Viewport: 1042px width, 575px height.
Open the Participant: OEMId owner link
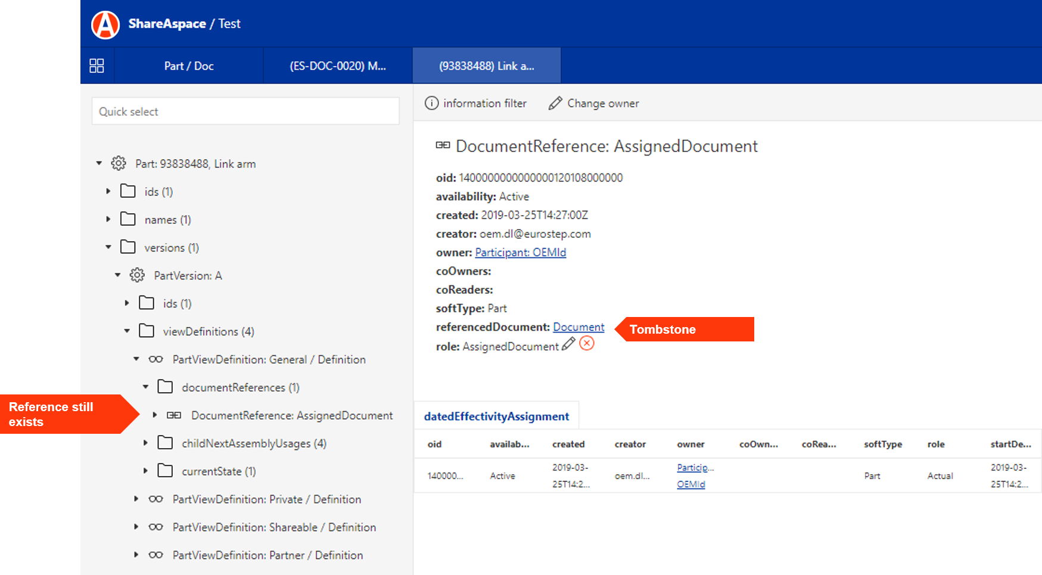tap(520, 253)
